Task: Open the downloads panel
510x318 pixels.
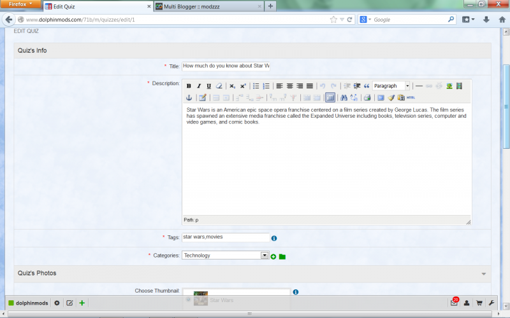Action: (x=486, y=20)
